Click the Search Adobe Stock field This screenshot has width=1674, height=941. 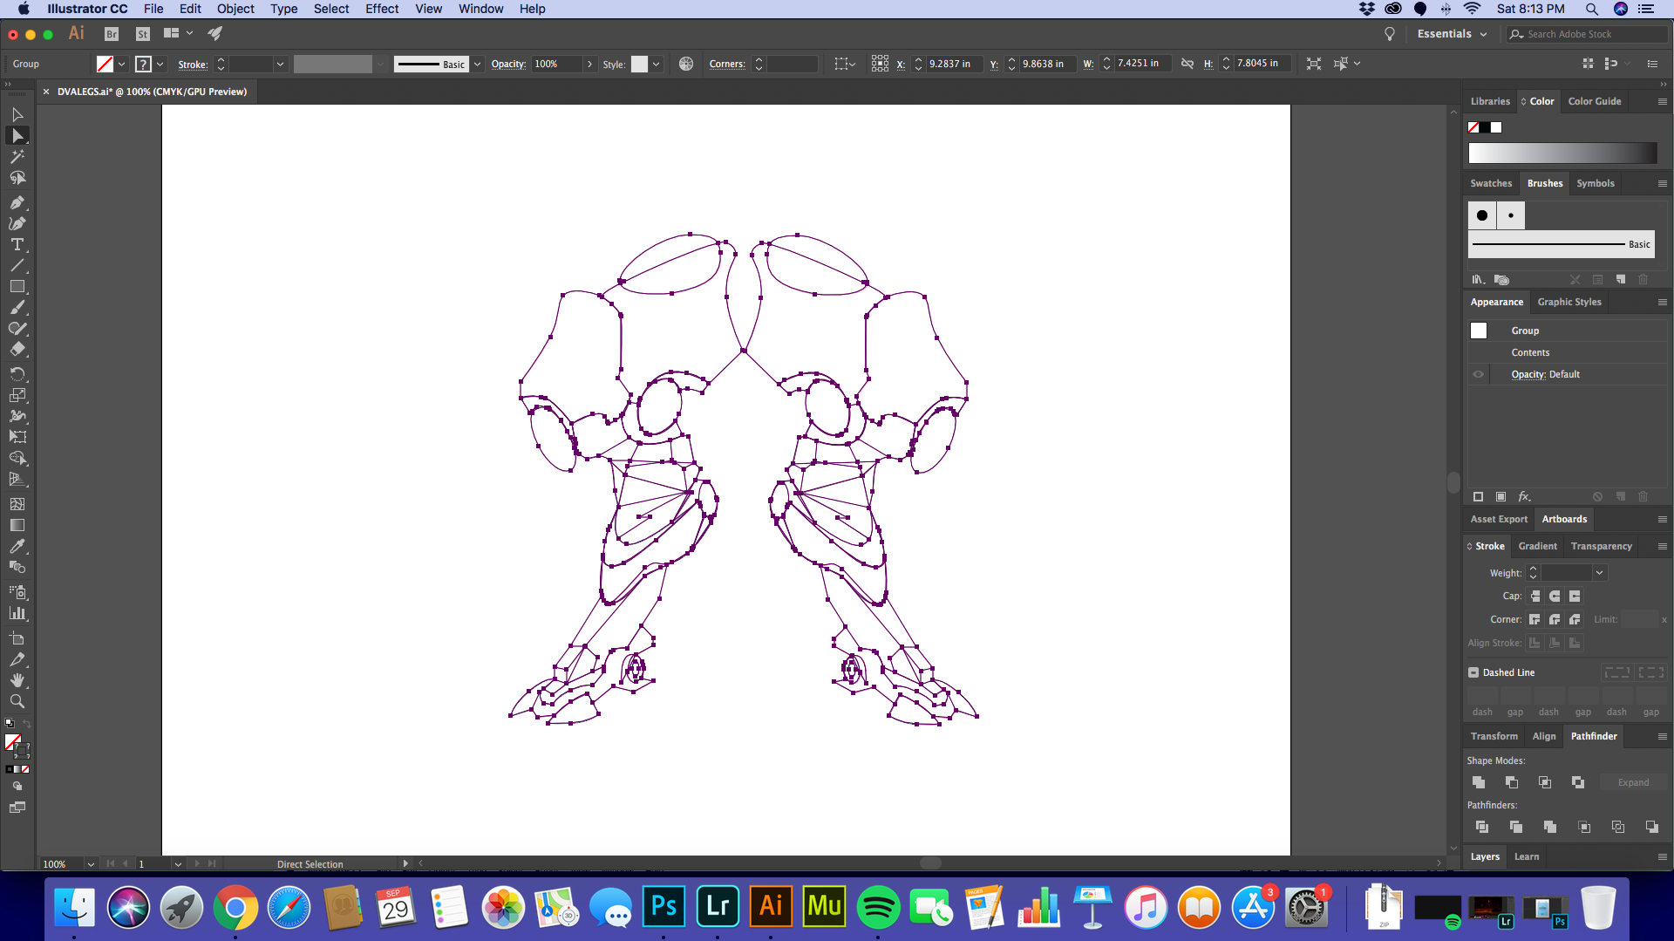(1587, 34)
